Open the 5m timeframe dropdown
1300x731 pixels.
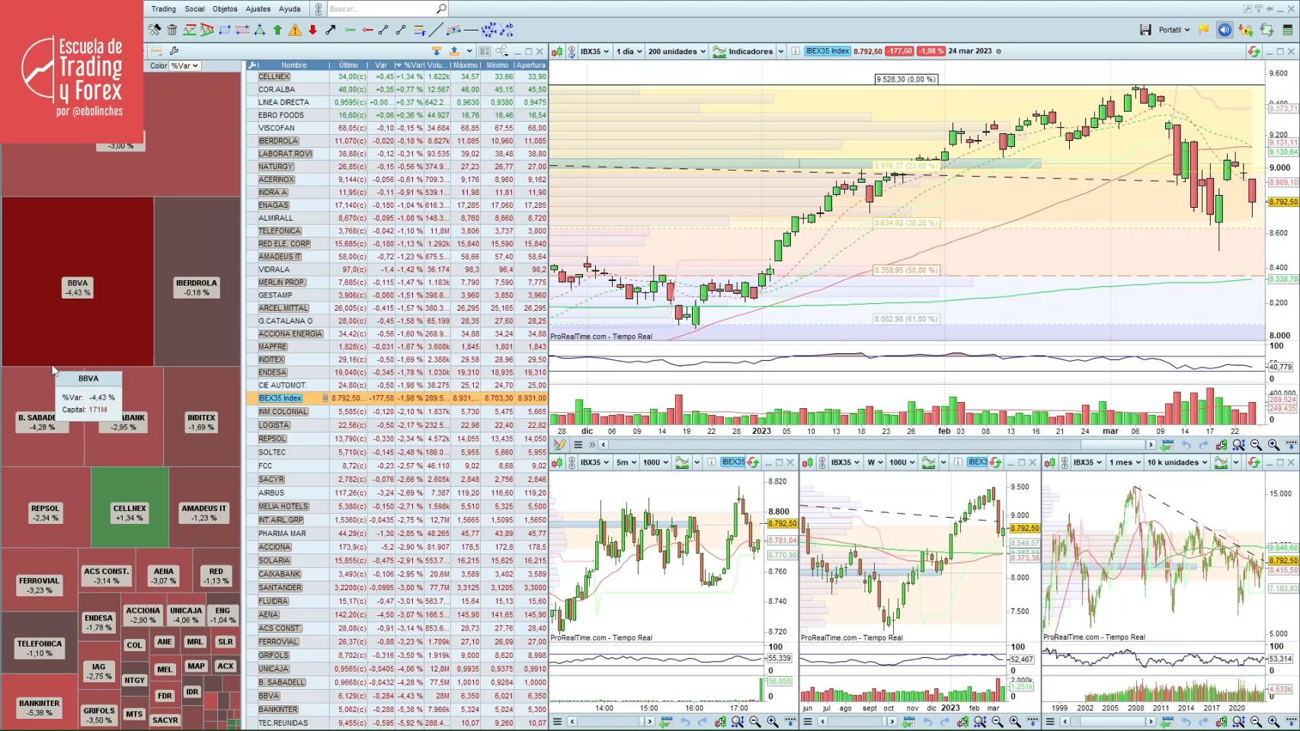click(x=626, y=462)
